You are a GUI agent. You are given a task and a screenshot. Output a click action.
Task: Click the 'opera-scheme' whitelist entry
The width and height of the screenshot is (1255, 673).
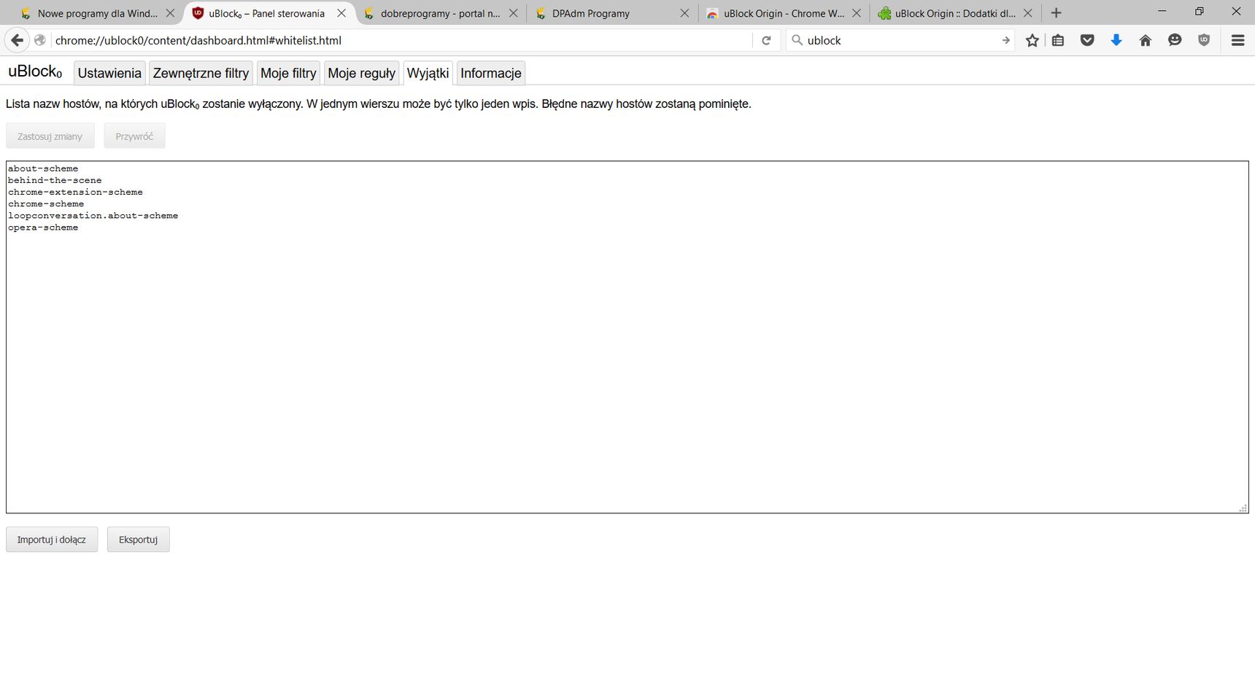pos(43,227)
